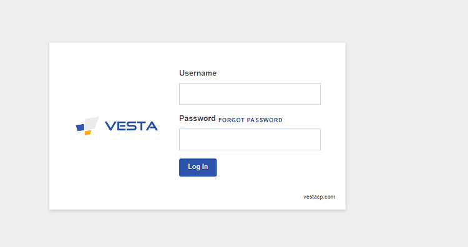Visit the vestacp.com footer link

(x=319, y=197)
